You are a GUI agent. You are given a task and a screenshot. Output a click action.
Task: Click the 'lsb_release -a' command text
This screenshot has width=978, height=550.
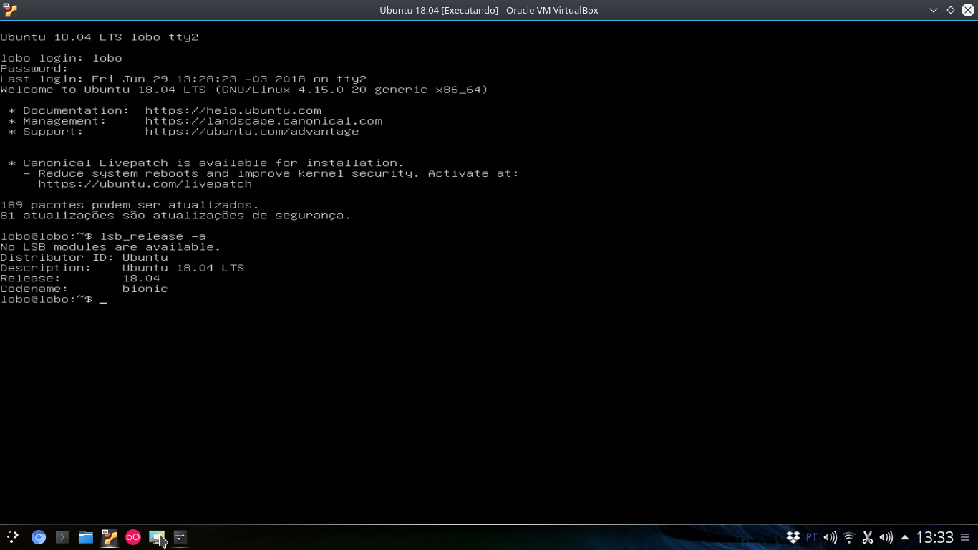pos(153,236)
